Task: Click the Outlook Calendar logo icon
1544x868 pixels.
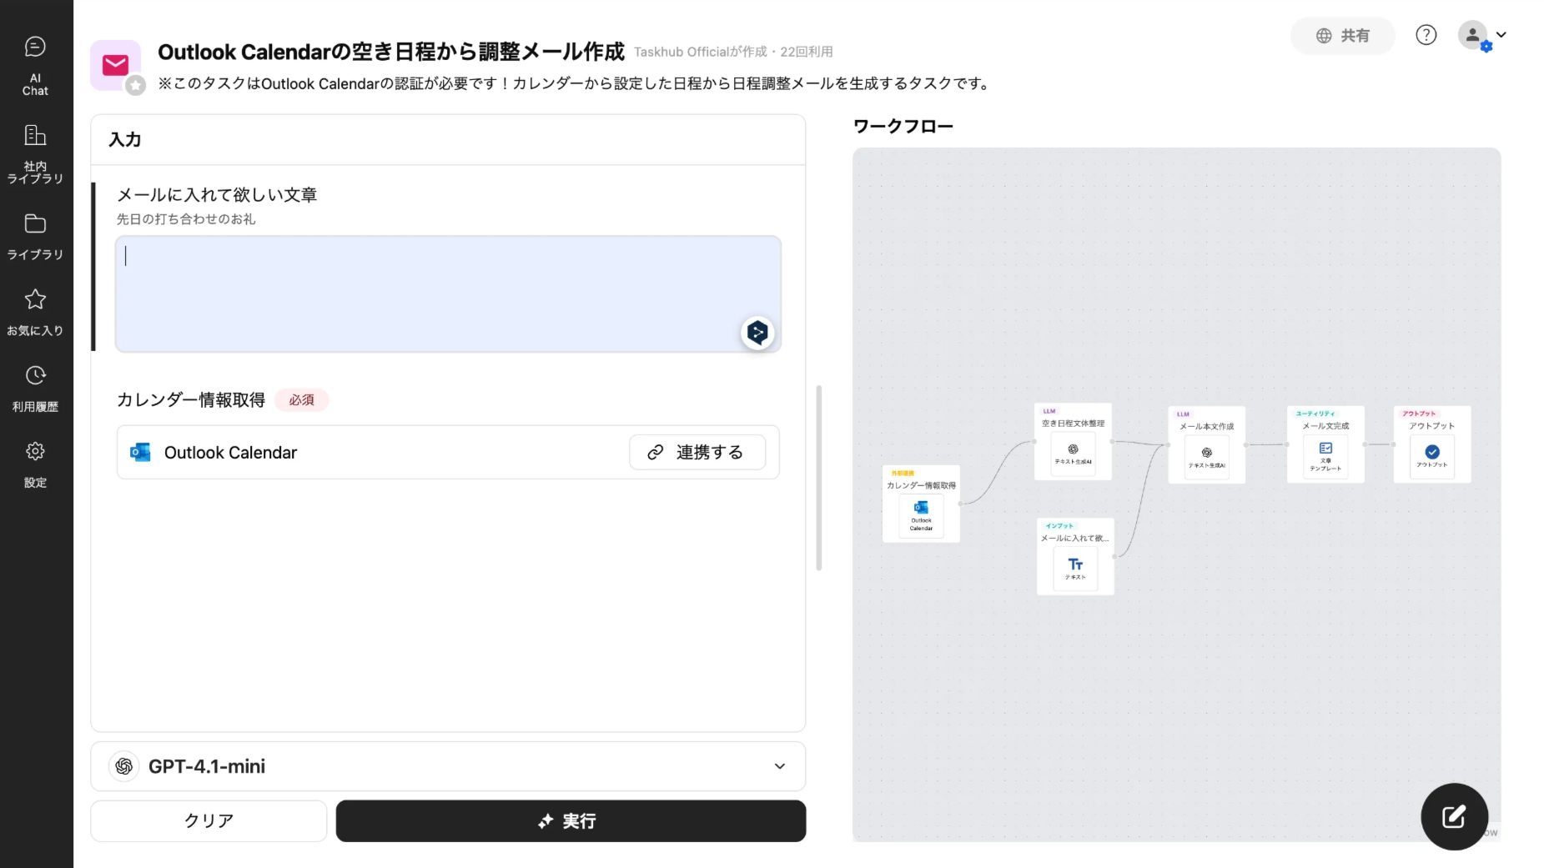Action: [x=140, y=452]
